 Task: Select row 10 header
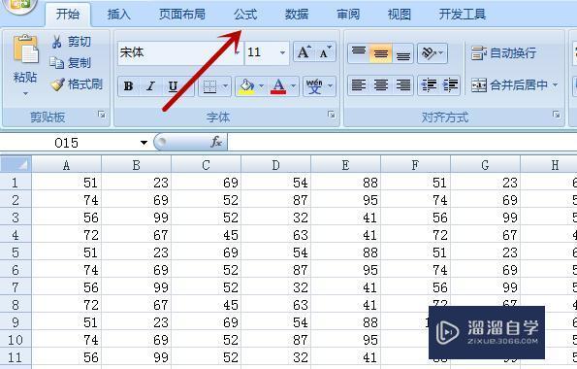tap(16, 340)
